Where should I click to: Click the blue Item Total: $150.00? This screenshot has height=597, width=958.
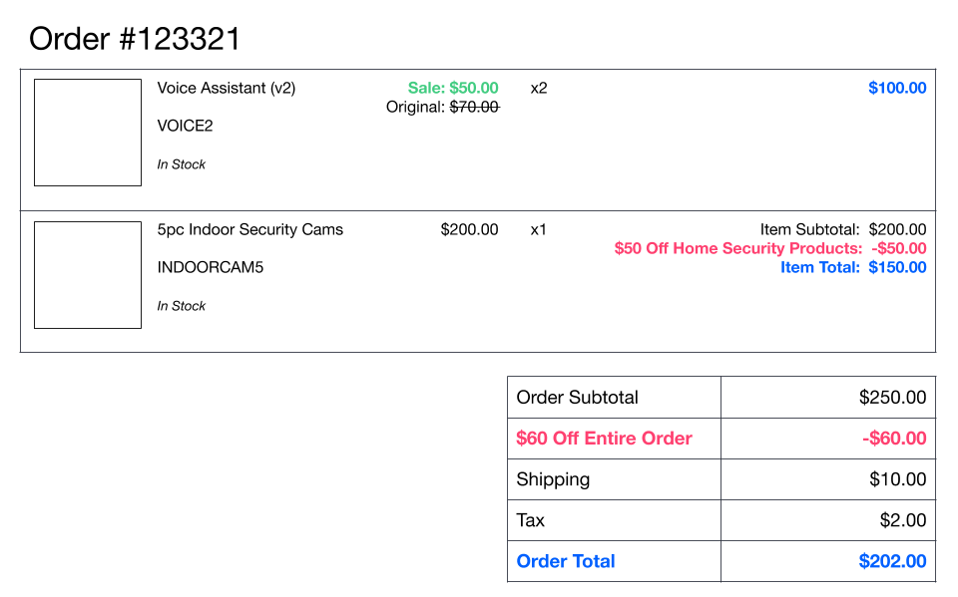[853, 267]
